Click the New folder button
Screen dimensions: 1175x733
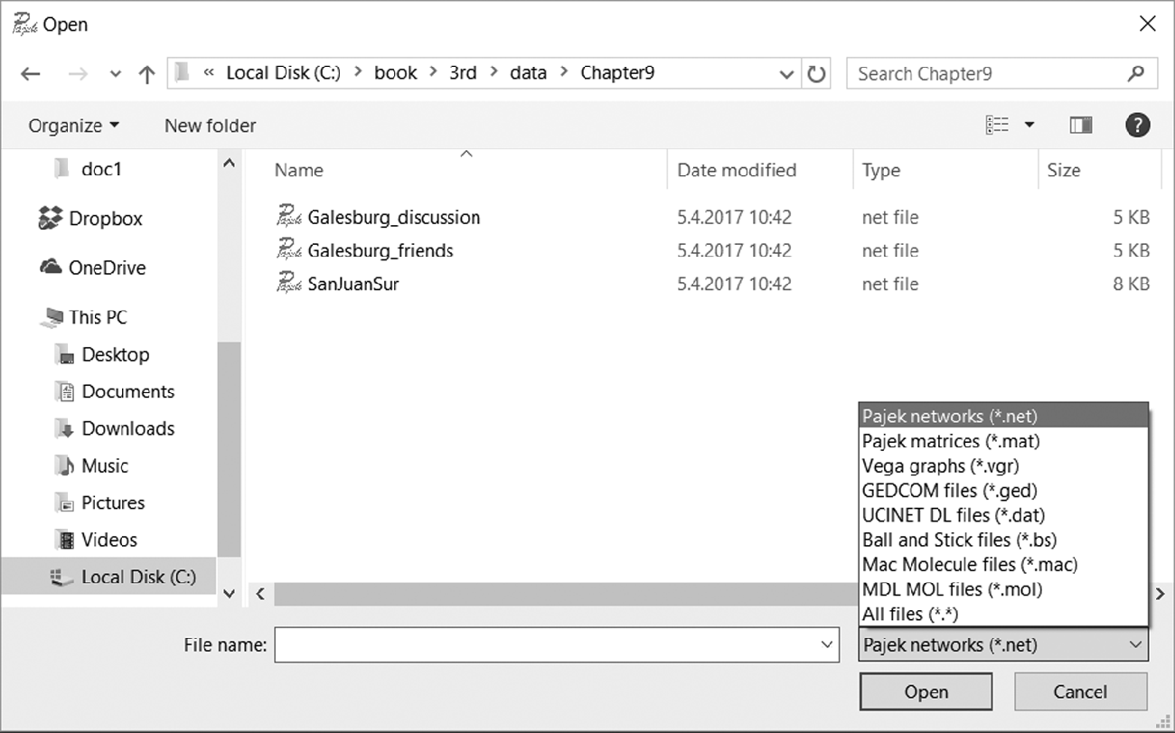[x=210, y=126]
